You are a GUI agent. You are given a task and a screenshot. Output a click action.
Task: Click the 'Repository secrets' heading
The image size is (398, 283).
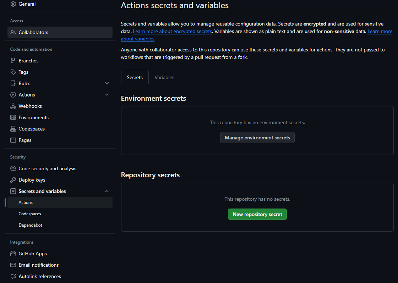coord(150,175)
